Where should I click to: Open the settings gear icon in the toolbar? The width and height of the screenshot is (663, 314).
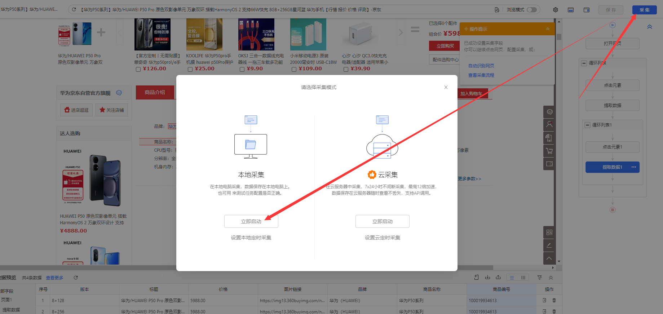click(x=556, y=10)
